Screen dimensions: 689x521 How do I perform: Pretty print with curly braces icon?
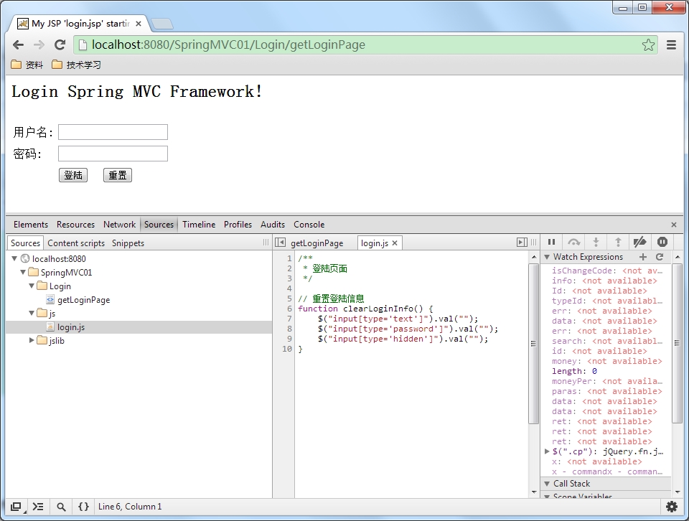(83, 507)
